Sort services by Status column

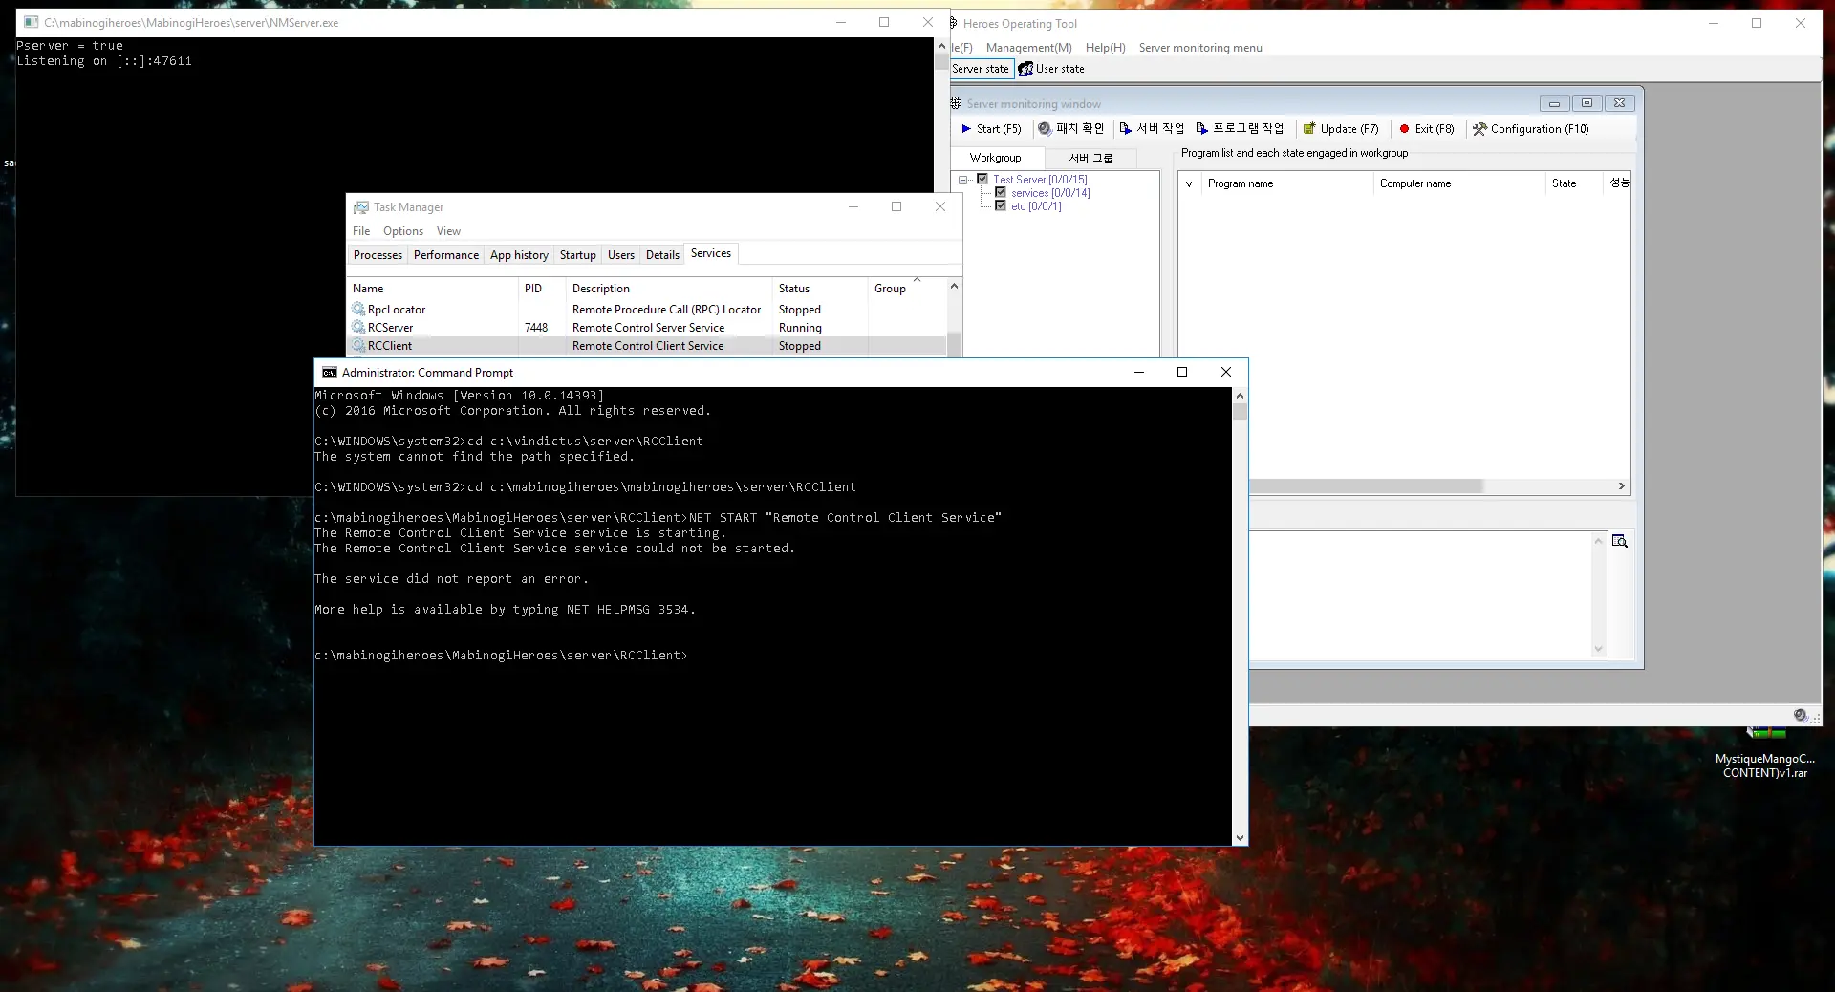tap(819, 289)
